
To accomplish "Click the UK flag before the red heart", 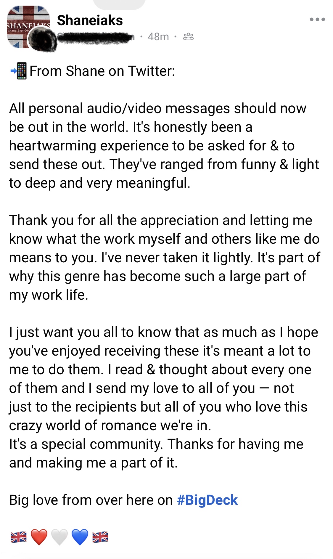I will 18,537.
